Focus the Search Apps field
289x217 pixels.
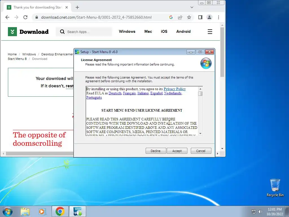84,32
